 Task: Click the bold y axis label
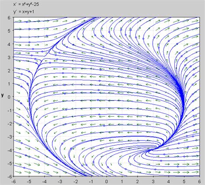(x=2, y=95)
